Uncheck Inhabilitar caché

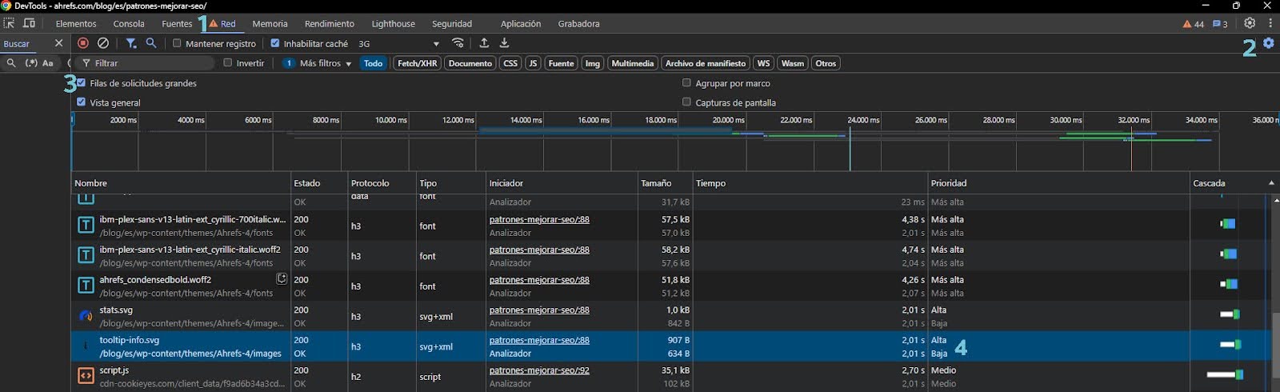(275, 43)
